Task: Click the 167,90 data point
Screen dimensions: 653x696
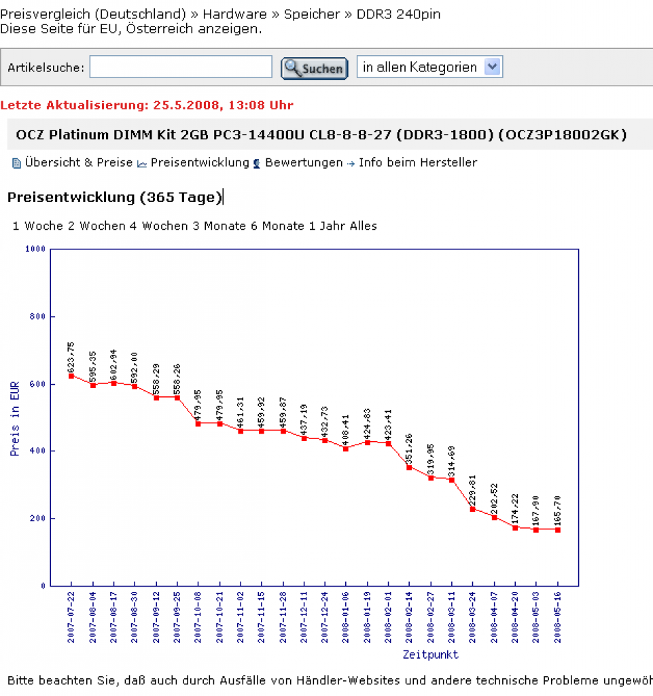Action: (x=536, y=529)
